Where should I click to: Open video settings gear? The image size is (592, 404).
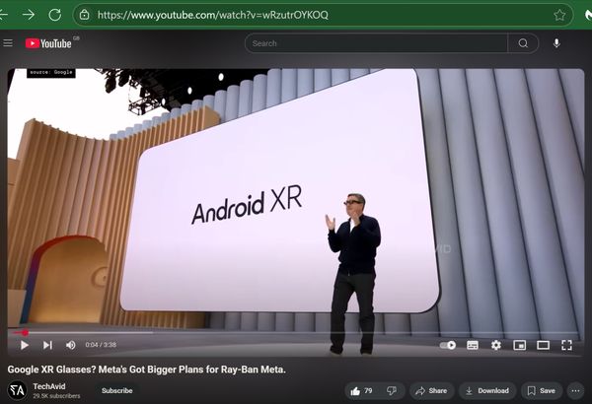point(495,345)
